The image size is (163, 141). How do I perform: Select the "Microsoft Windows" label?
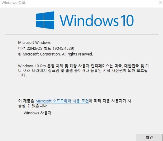tap(34, 43)
